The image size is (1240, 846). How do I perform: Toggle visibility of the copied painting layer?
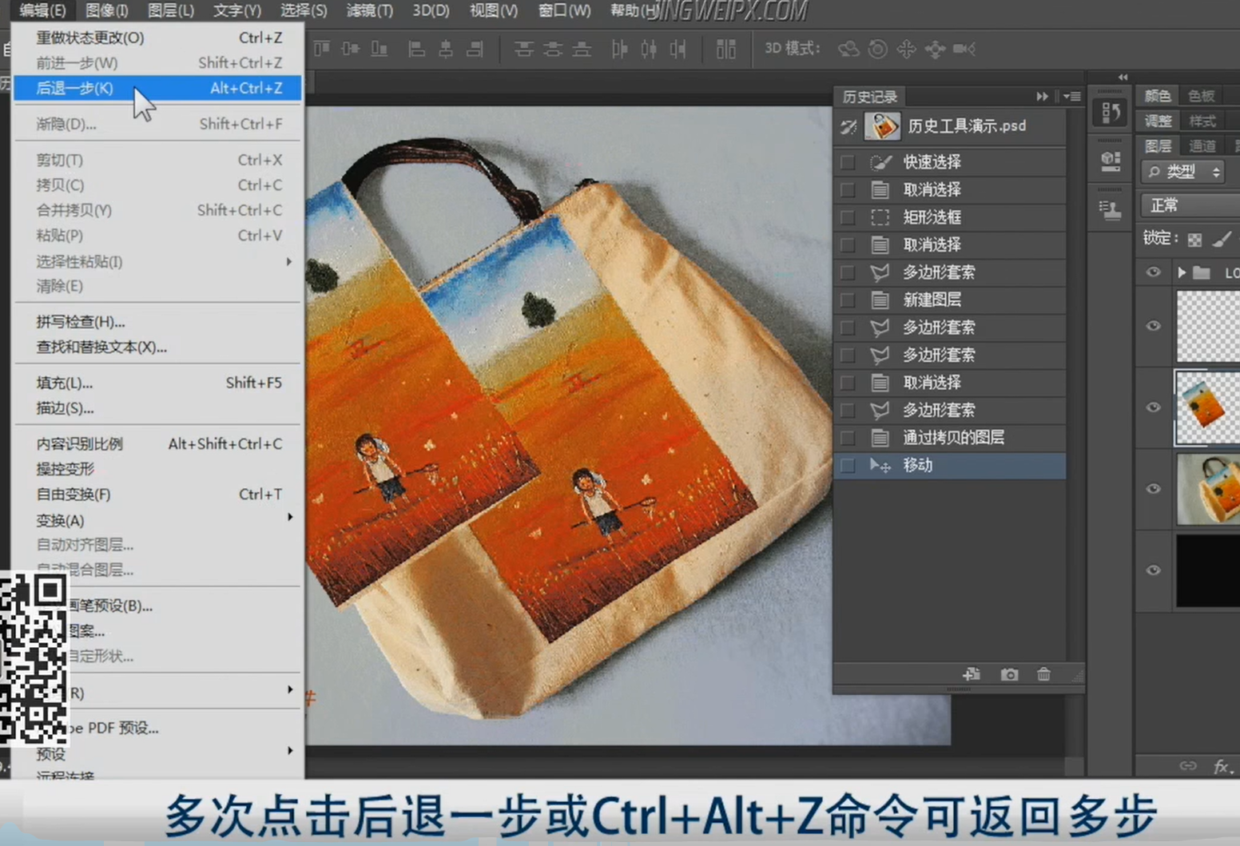(x=1153, y=407)
